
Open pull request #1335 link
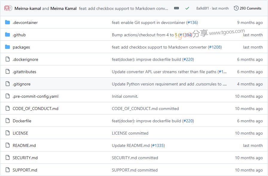point(158,145)
